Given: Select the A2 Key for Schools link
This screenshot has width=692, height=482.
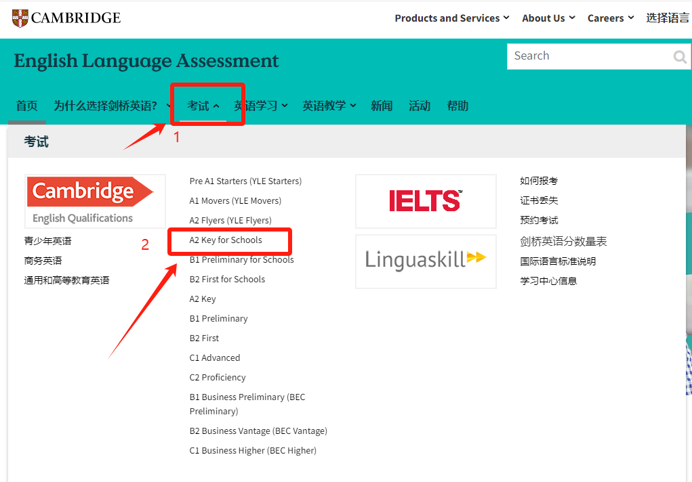Looking at the screenshot, I should tap(226, 240).
